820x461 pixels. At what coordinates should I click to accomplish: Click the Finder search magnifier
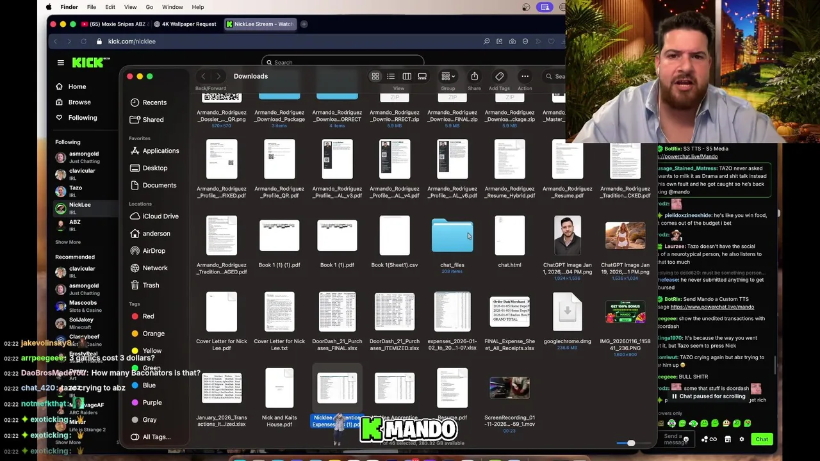click(x=548, y=76)
